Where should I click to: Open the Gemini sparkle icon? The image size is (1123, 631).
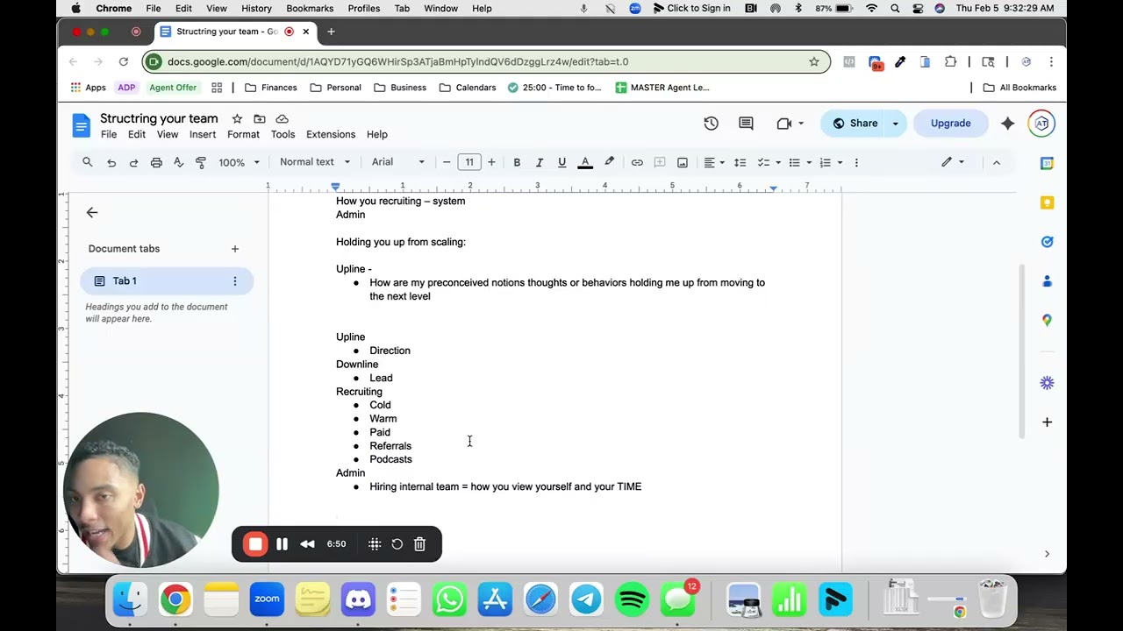pyautogui.click(x=1007, y=124)
